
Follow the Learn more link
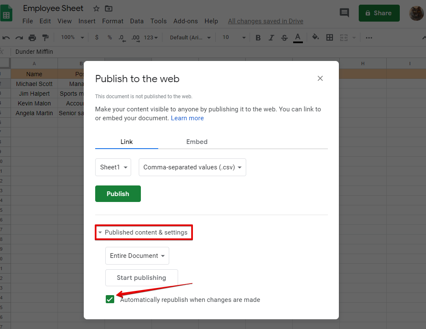click(x=187, y=118)
